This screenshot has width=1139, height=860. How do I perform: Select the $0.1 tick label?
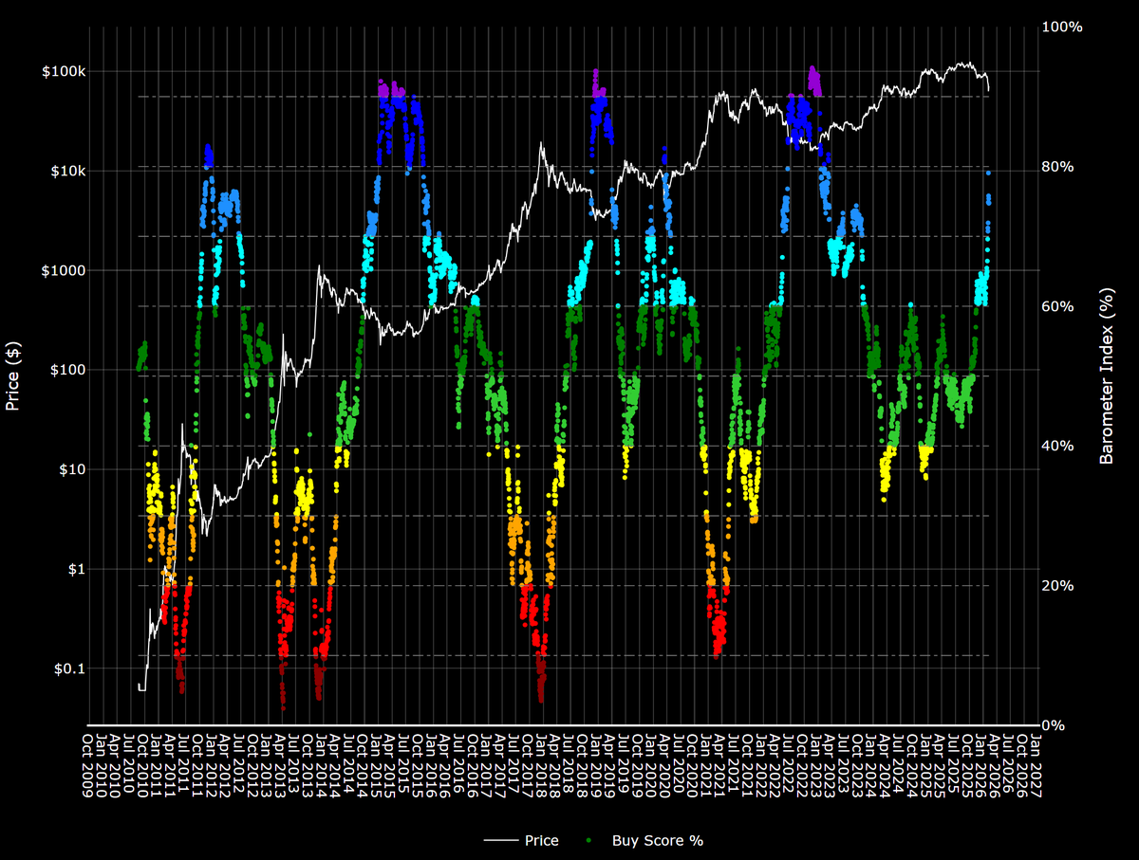(68, 668)
